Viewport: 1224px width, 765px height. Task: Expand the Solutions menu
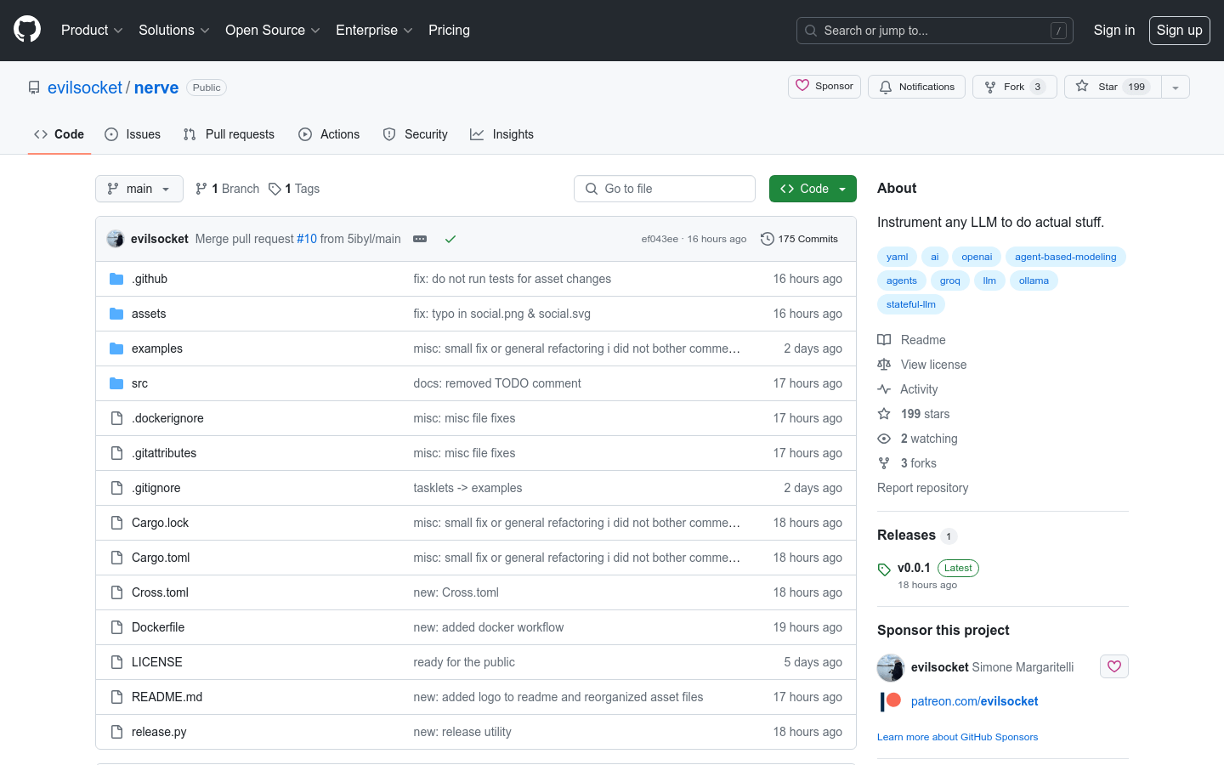click(174, 30)
